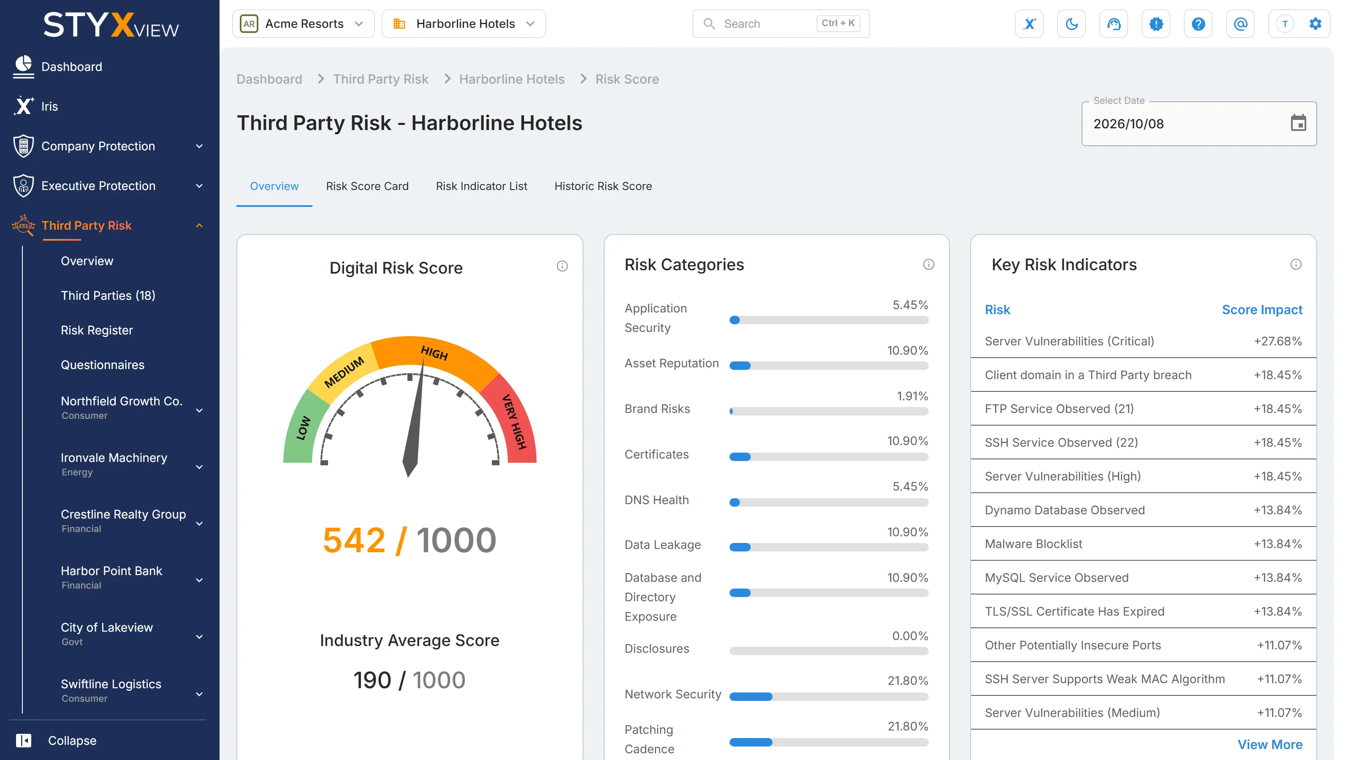Open the support headset icon
1351x760 pixels.
point(1113,24)
